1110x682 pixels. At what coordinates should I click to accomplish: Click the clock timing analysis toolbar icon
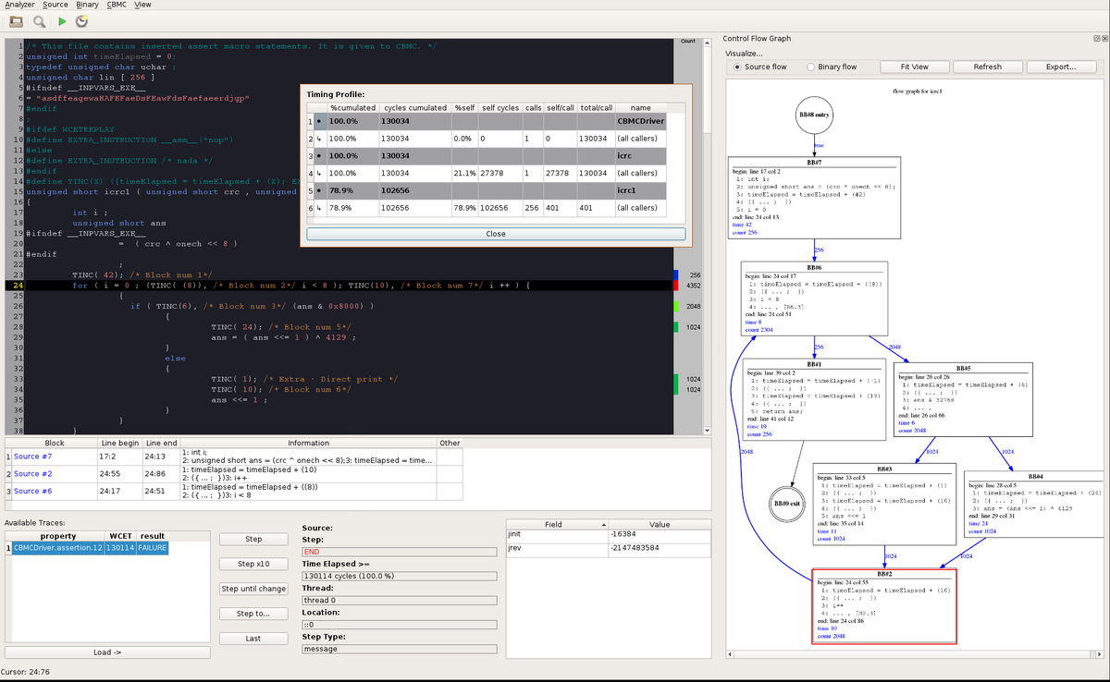82,20
